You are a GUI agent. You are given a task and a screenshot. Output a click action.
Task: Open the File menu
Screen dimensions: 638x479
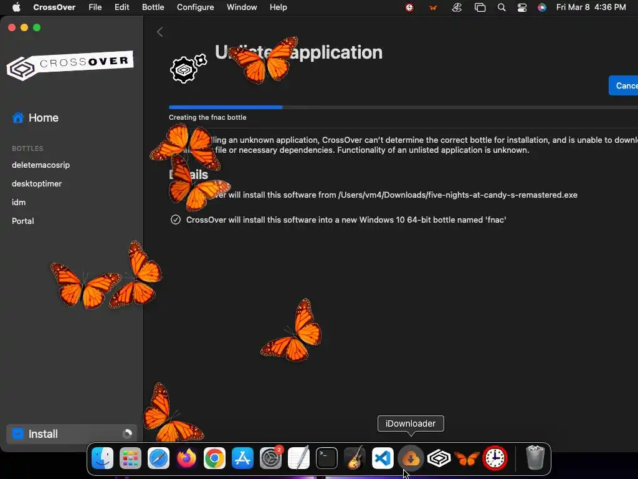95,7
